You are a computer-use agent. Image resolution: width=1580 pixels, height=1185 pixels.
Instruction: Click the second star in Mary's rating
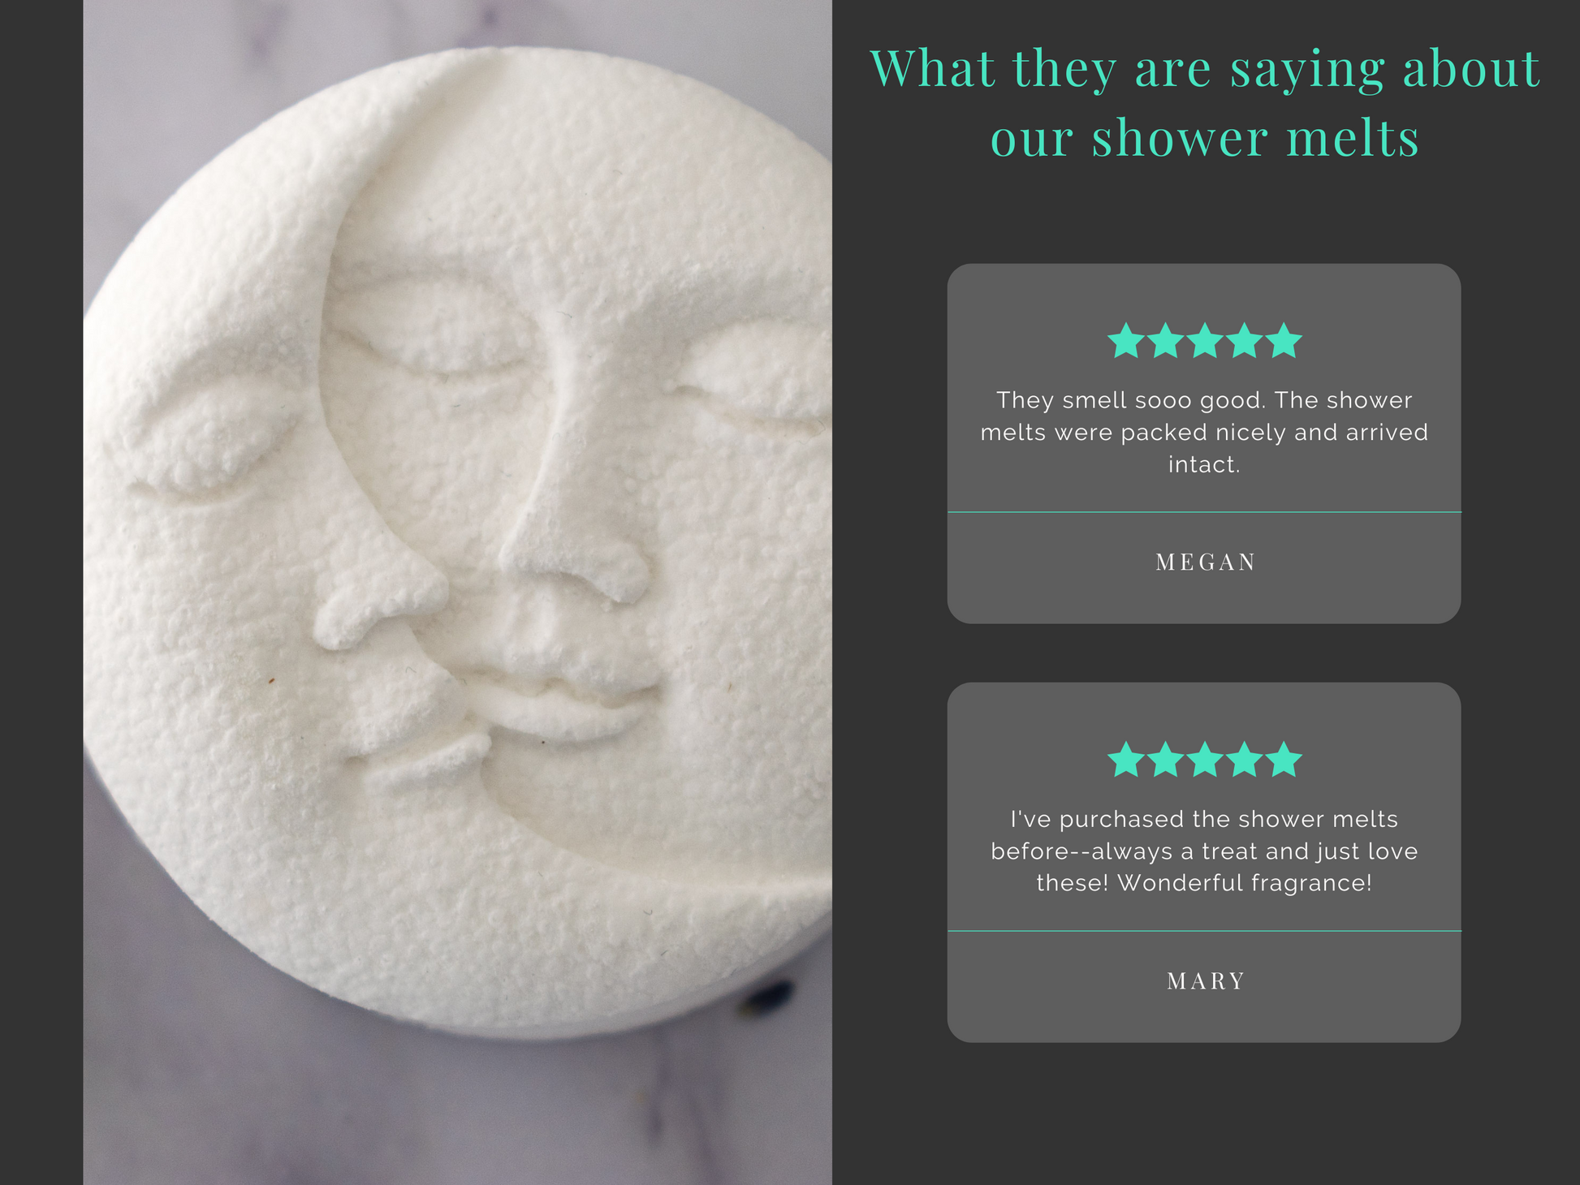click(1166, 760)
